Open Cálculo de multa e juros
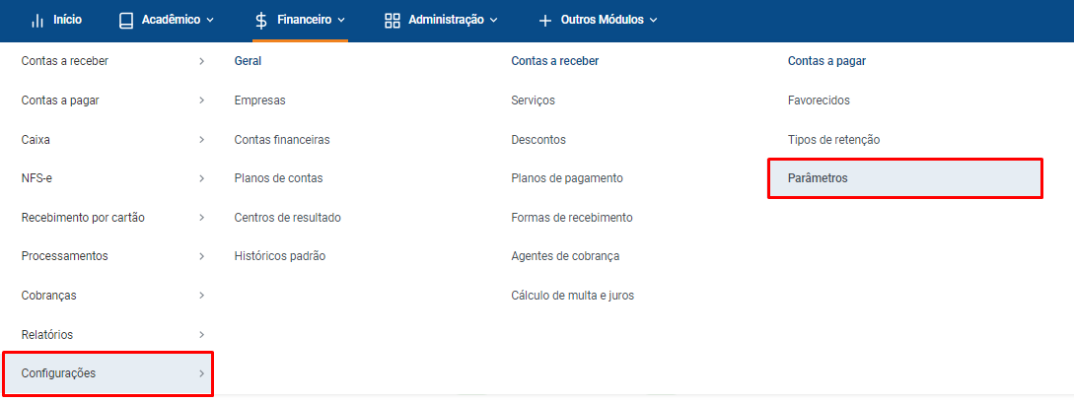Viewport: 1074px width, 402px height. coord(573,296)
